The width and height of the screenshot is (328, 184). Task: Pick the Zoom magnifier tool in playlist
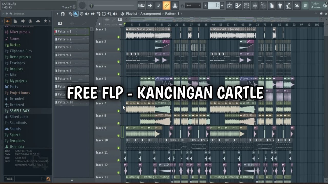pyautogui.click(x=109, y=14)
